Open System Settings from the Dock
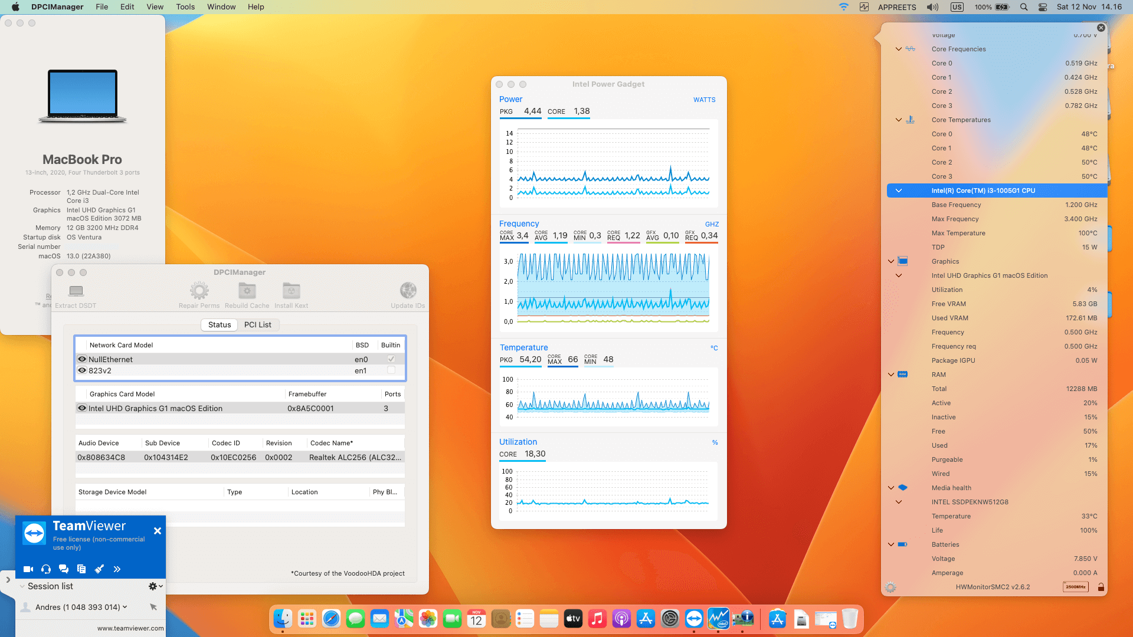The image size is (1133, 637). pyautogui.click(x=670, y=619)
